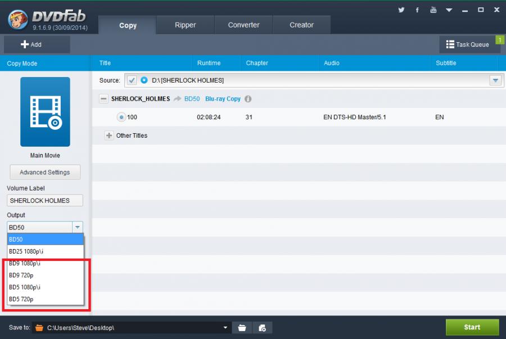The image size is (506, 339).
Task: Click the Main Movie copy mode icon
Action: click(x=45, y=112)
